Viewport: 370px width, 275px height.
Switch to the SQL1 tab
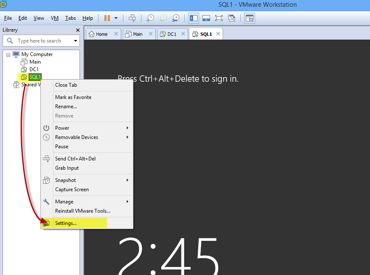(206, 34)
